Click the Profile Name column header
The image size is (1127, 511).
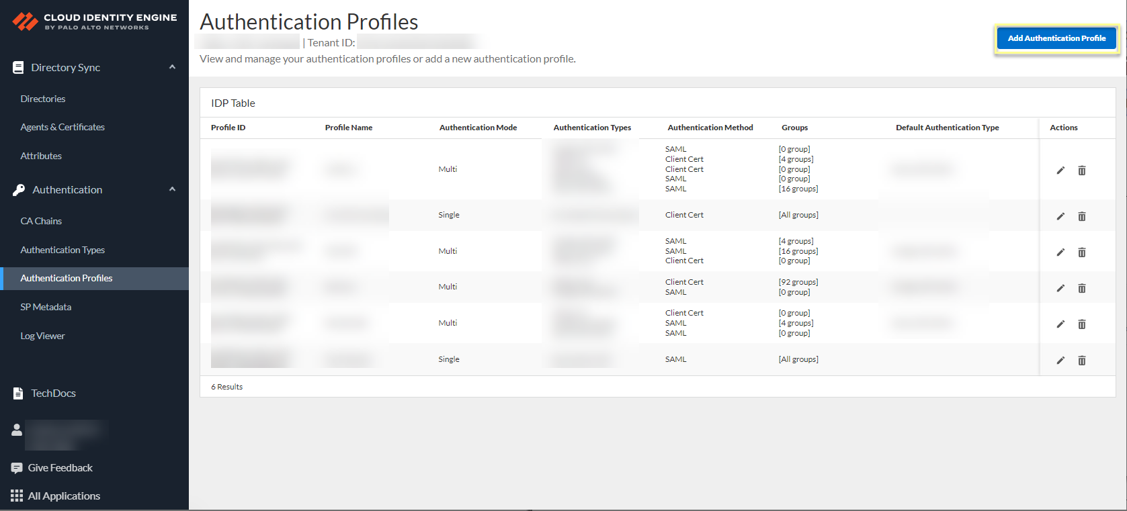pos(349,128)
